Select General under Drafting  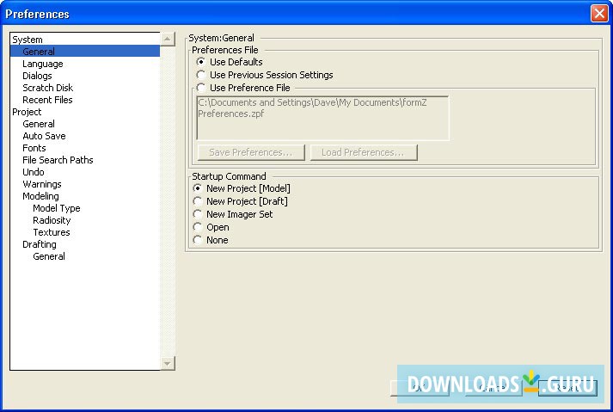pyautogui.click(x=49, y=256)
